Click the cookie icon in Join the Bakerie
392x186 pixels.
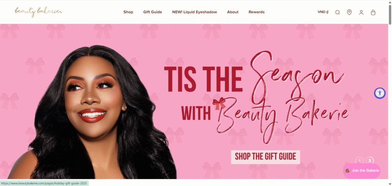coord(347,171)
